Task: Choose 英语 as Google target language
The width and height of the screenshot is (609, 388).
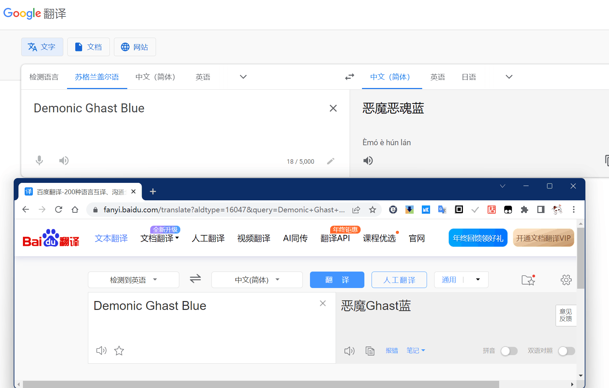Action: click(438, 77)
